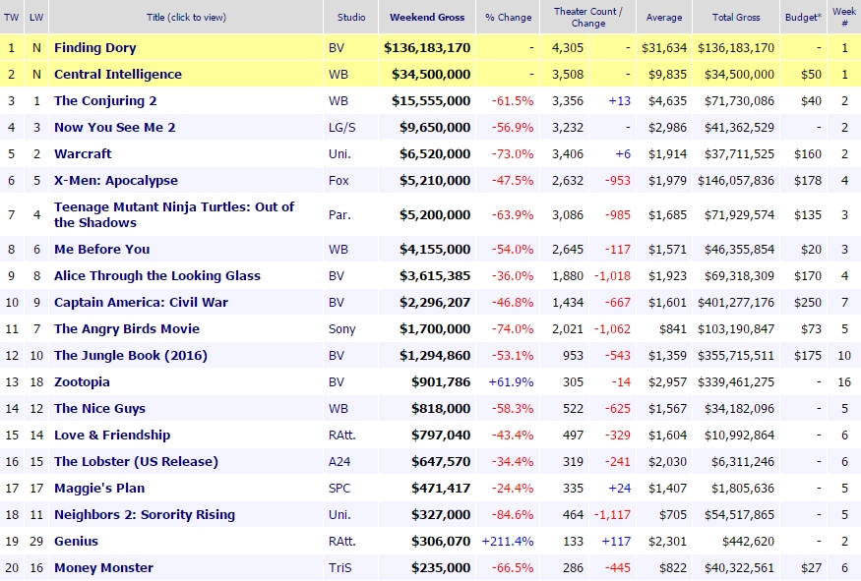Click the Fox studio link

click(x=338, y=181)
